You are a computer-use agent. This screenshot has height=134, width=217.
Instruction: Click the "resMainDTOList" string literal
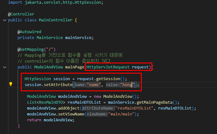point(134,108)
